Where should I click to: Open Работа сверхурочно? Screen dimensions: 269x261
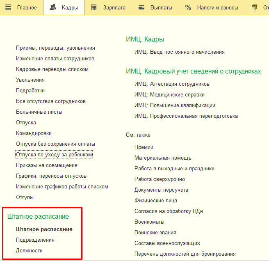pos(160,179)
